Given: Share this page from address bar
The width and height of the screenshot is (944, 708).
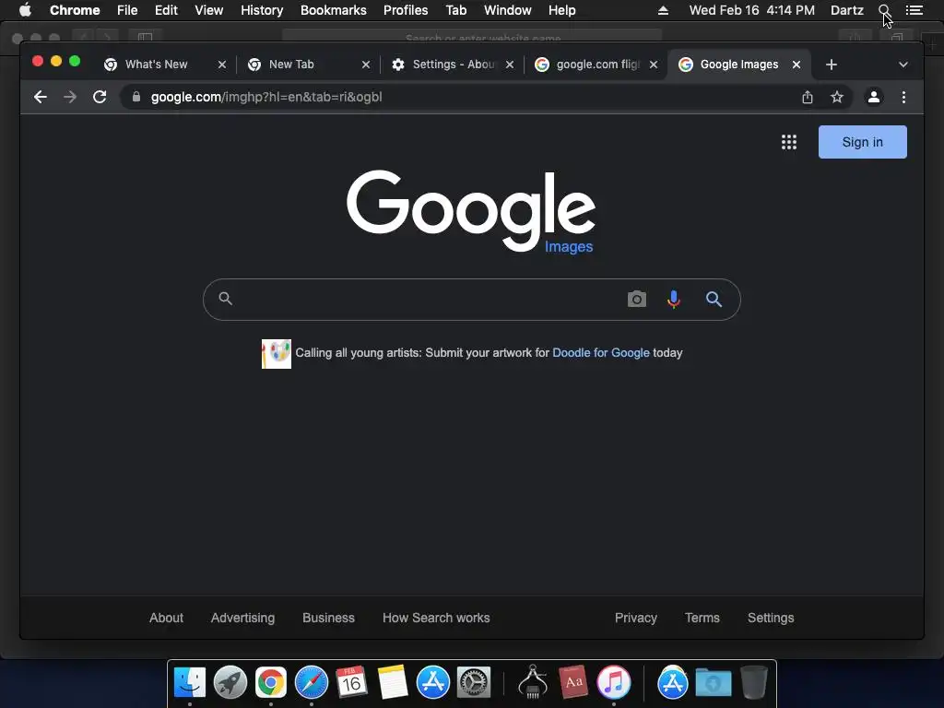Looking at the screenshot, I should 808,97.
